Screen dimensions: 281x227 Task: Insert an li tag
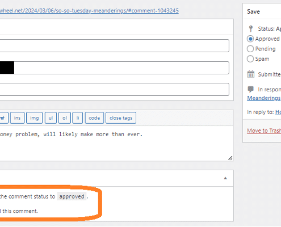point(78,118)
